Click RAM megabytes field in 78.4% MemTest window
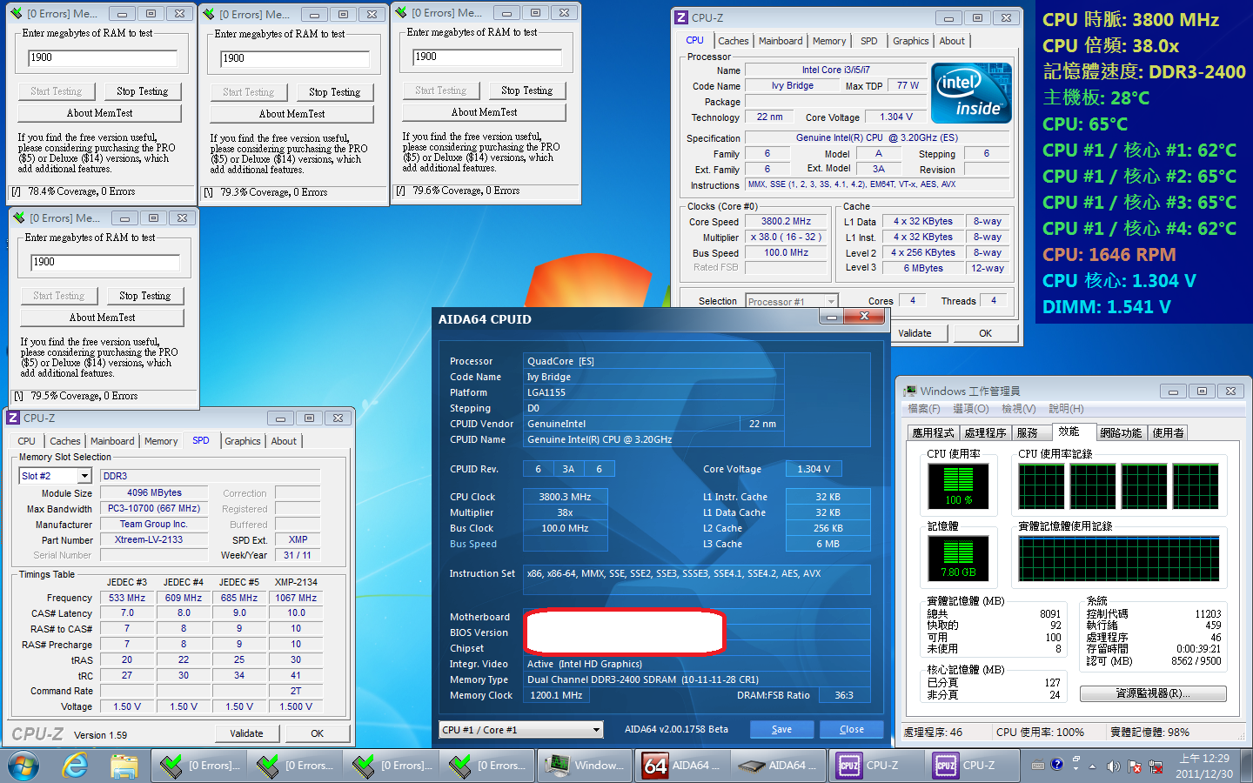The height and width of the screenshot is (783, 1253). pyautogui.click(x=102, y=57)
